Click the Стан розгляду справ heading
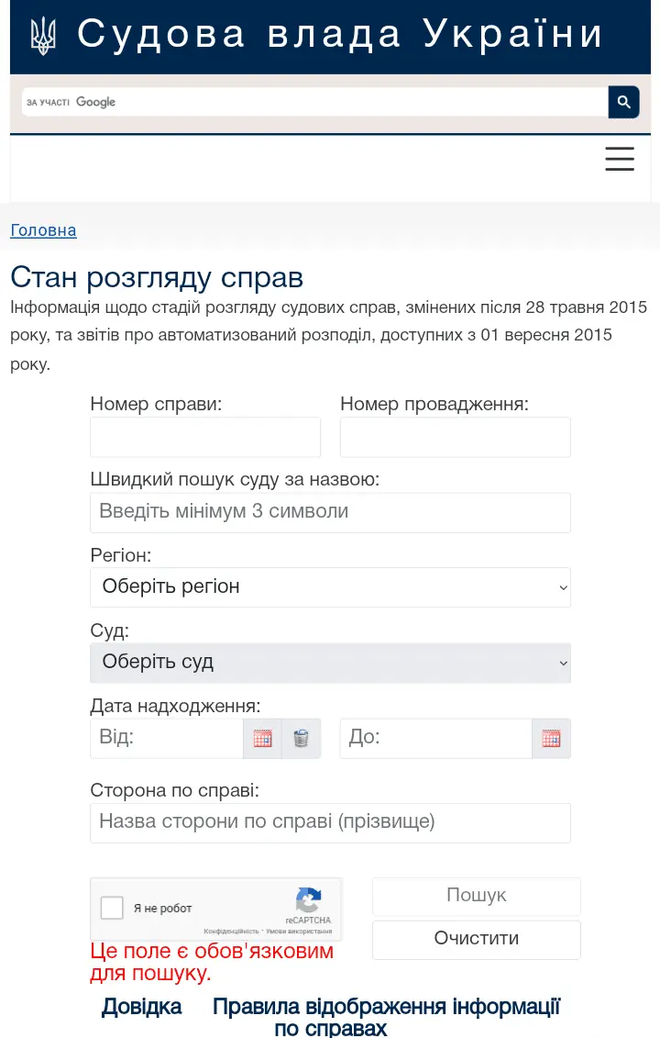Screen dimensions: 660x1038 157,277
